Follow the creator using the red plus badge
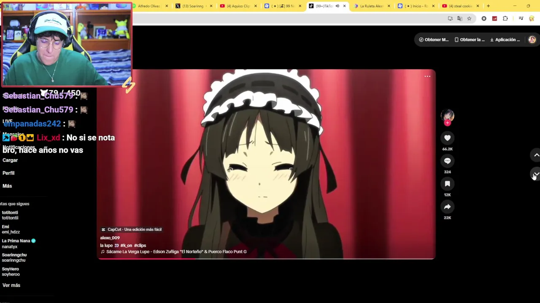The width and height of the screenshot is (540, 303). point(447,123)
